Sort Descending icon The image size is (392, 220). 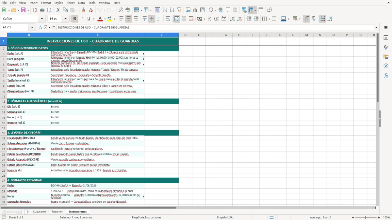172,10
